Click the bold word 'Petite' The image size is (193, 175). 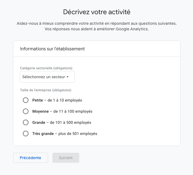[38, 100]
